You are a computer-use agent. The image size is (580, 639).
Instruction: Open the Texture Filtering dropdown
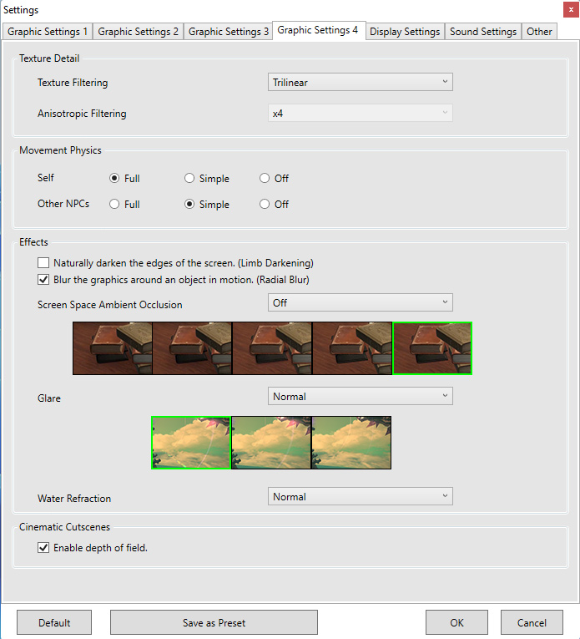tap(361, 82)
